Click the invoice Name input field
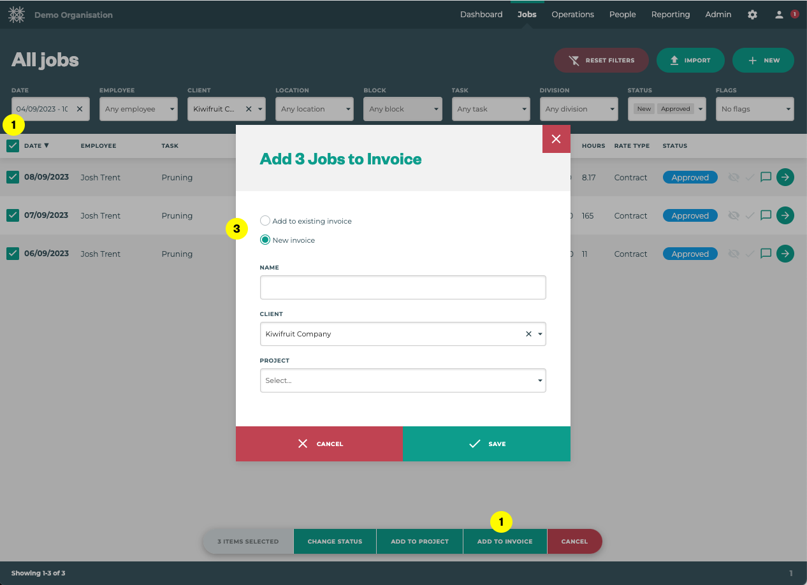The image size is (807, 585). [403, 287]
